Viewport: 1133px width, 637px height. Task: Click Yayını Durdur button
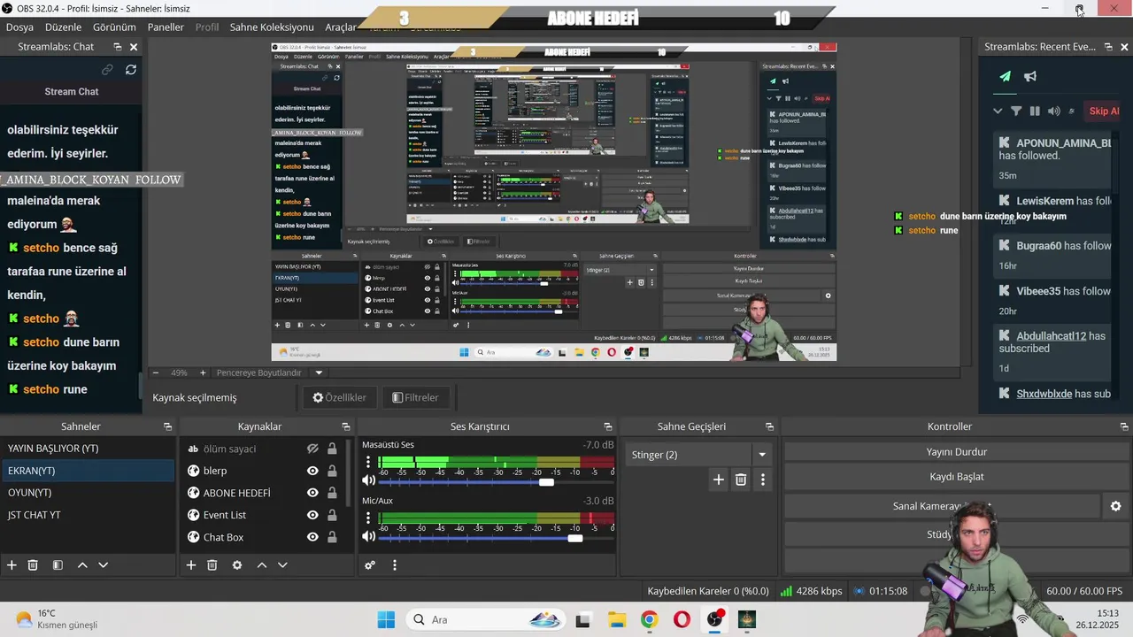(x=956, y=452)
